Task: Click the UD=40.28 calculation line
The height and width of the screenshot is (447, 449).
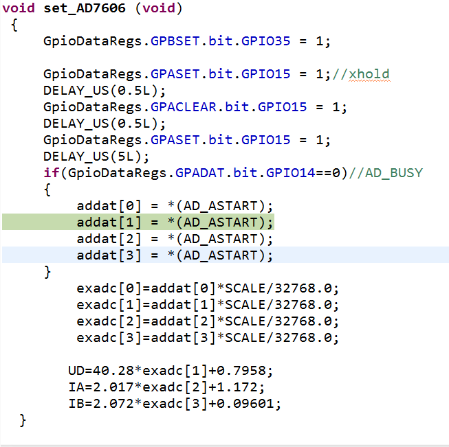Action: pos(171,371)
